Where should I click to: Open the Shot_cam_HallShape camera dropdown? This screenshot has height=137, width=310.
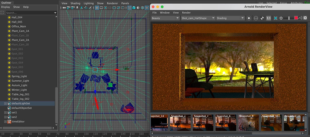click(x=198, y=18)
